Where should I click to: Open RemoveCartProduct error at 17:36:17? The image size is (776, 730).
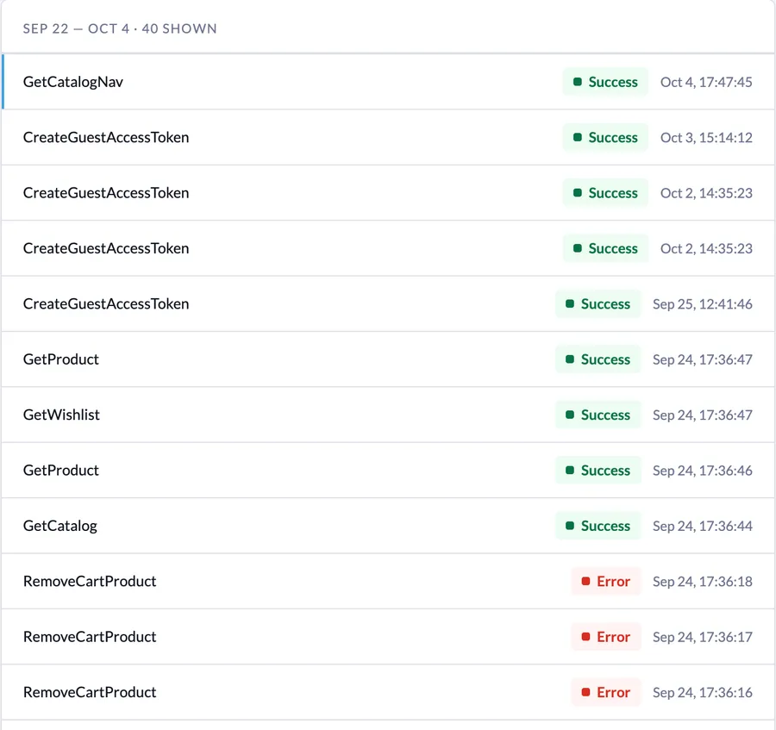point(388,637)
